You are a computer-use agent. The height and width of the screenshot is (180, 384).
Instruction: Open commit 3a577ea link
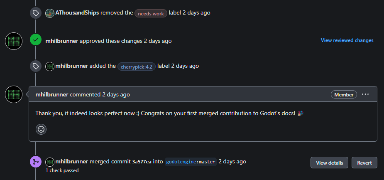[142, 162]
